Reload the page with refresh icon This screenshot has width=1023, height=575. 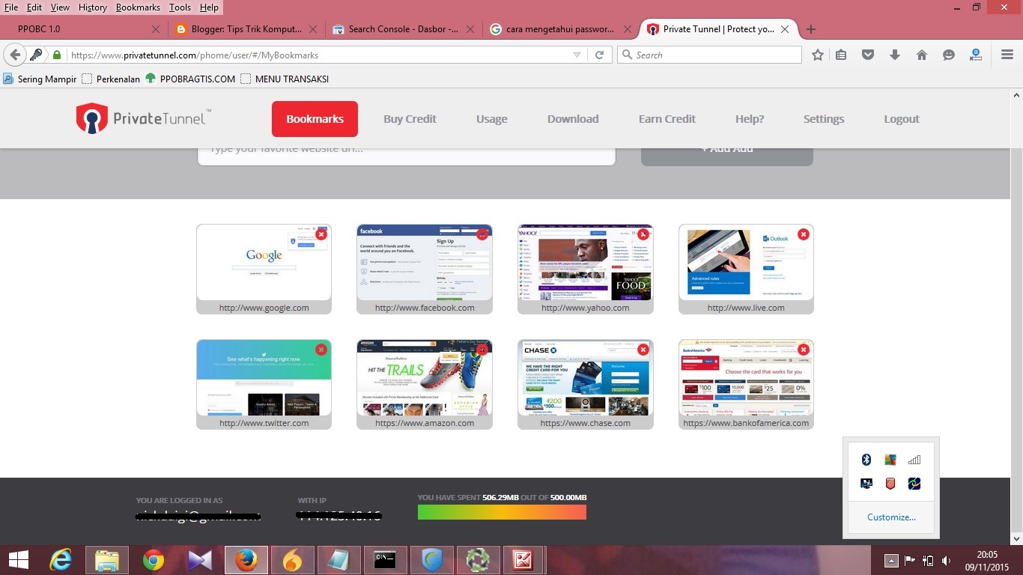[599, 55]
